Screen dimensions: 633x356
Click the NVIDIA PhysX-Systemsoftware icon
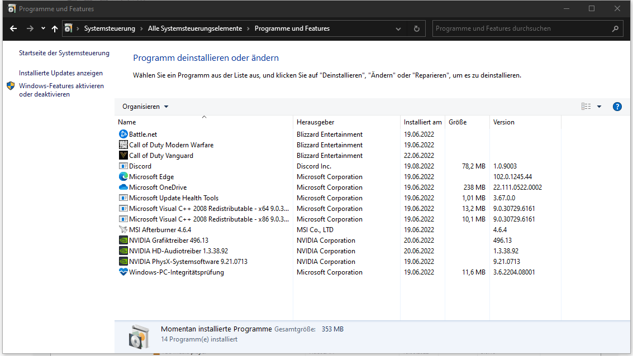coord(123,261)
